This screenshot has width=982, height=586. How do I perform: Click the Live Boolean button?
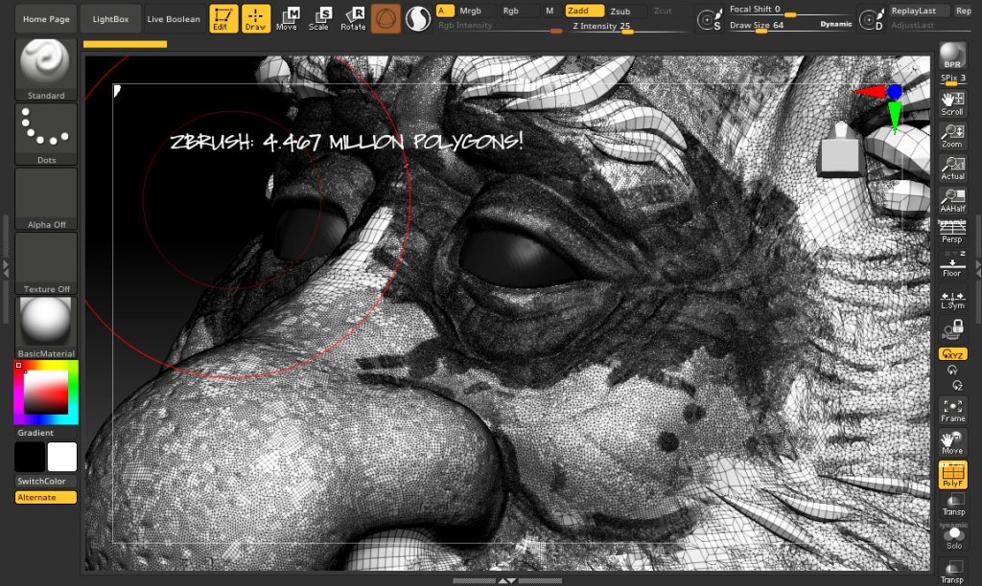(174, 18)
